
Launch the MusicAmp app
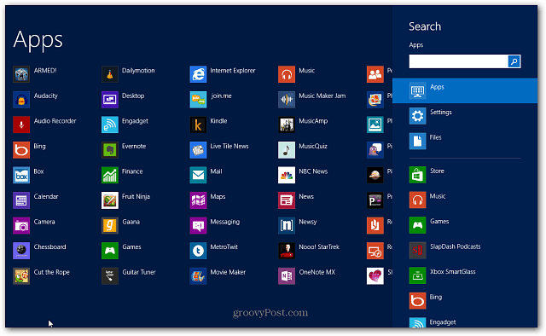[287, 125]
